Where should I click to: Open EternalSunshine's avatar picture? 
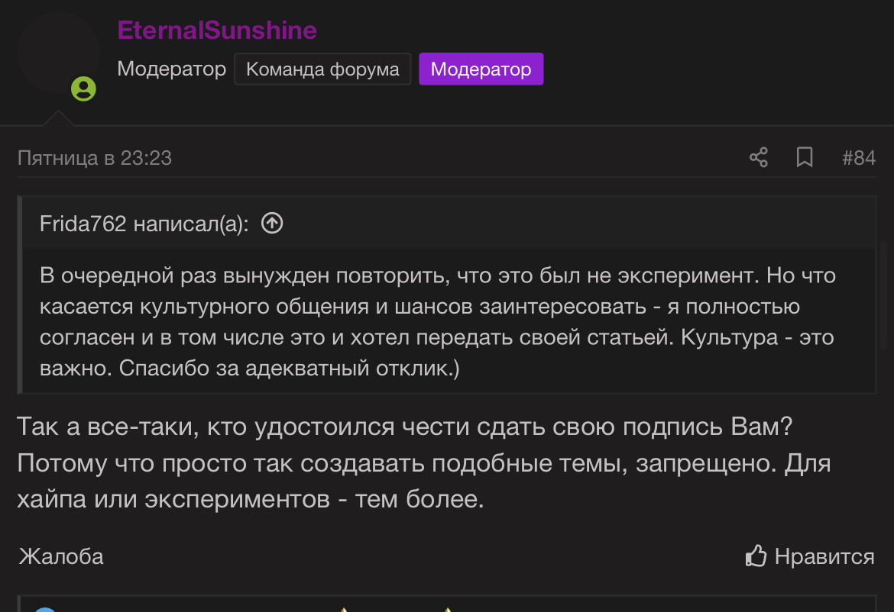[58, 53]
